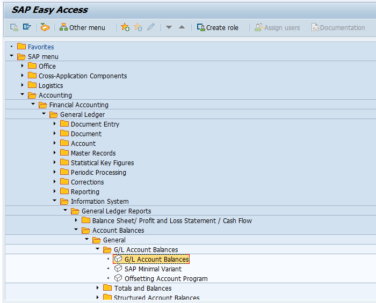Click the Create role button
This screenshot has height=303, width=376.
(218, 27)
